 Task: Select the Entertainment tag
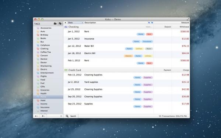click(x=47, y=73)
